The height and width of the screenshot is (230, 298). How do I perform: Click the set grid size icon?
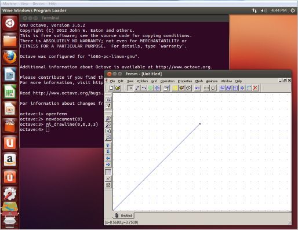point(108,185)
